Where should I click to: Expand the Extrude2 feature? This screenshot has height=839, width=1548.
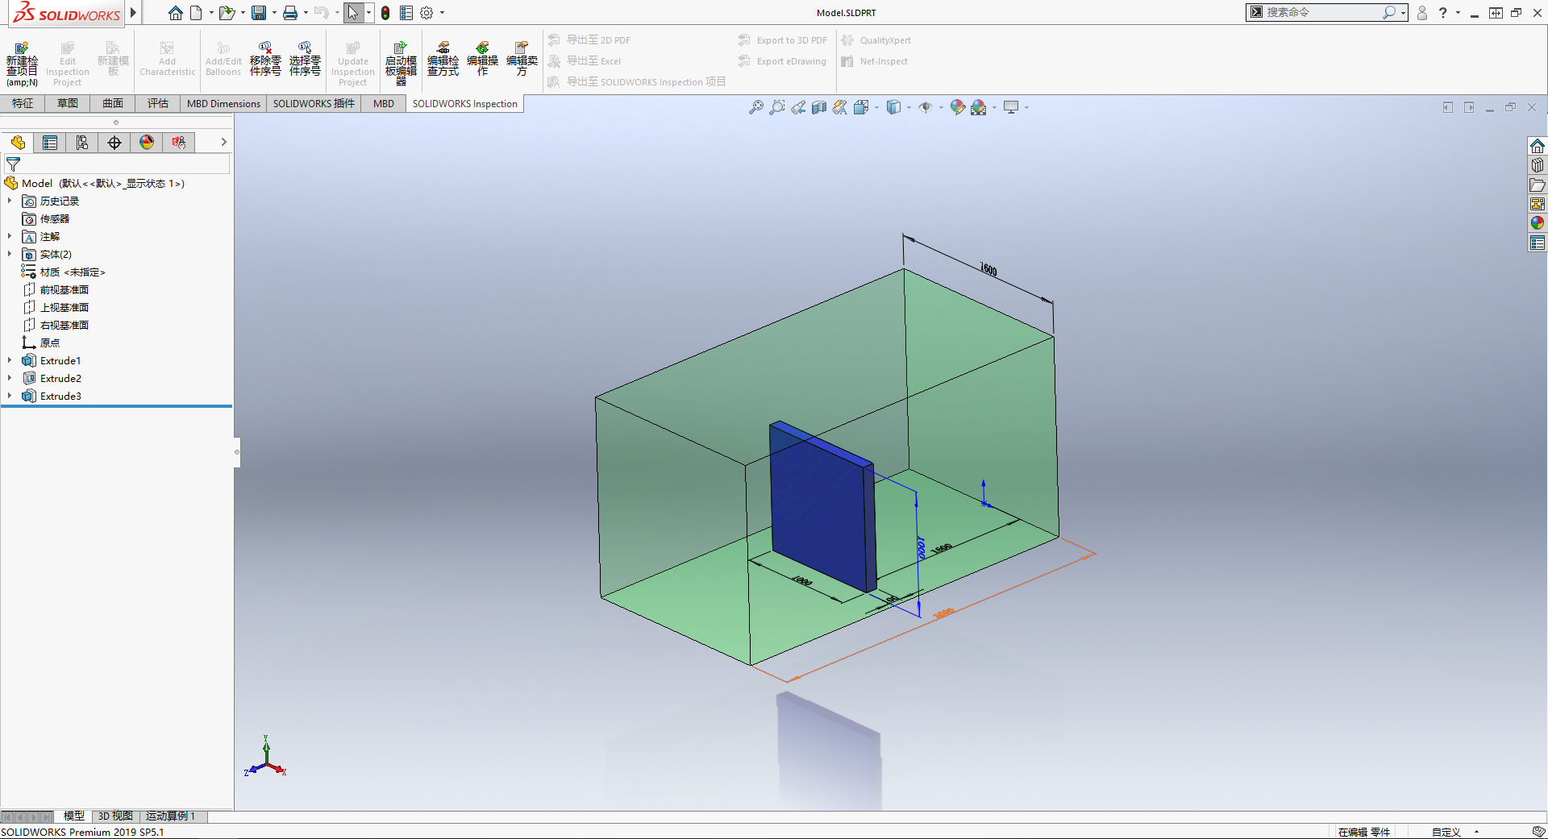(10, 378)
